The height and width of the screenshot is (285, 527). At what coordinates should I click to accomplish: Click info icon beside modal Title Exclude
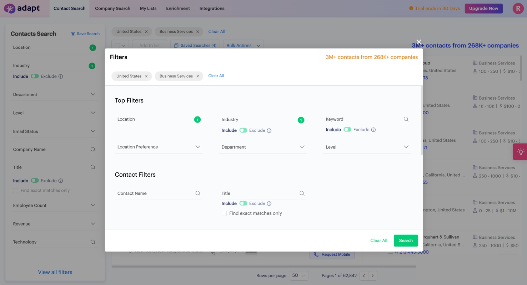click(x=269, y=203)
